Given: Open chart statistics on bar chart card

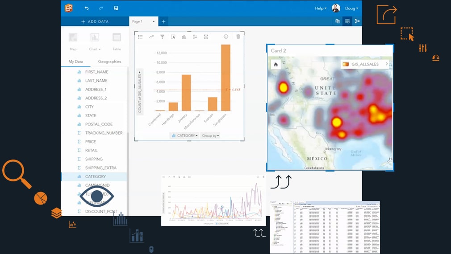Looking at the screenshot, I should tap(151, 37).
